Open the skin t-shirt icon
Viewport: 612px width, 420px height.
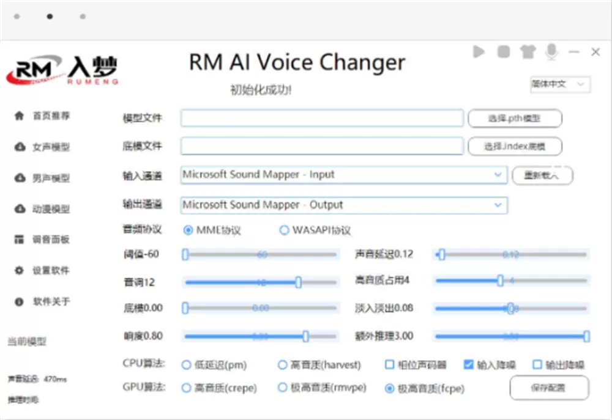coord(528,51)
